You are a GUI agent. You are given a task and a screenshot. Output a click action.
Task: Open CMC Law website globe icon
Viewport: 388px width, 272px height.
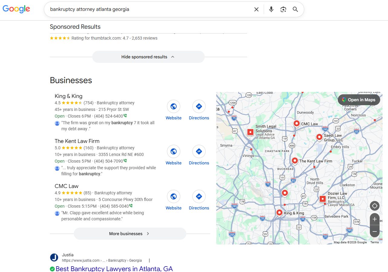pyautogui.click(x=174, y=196)
